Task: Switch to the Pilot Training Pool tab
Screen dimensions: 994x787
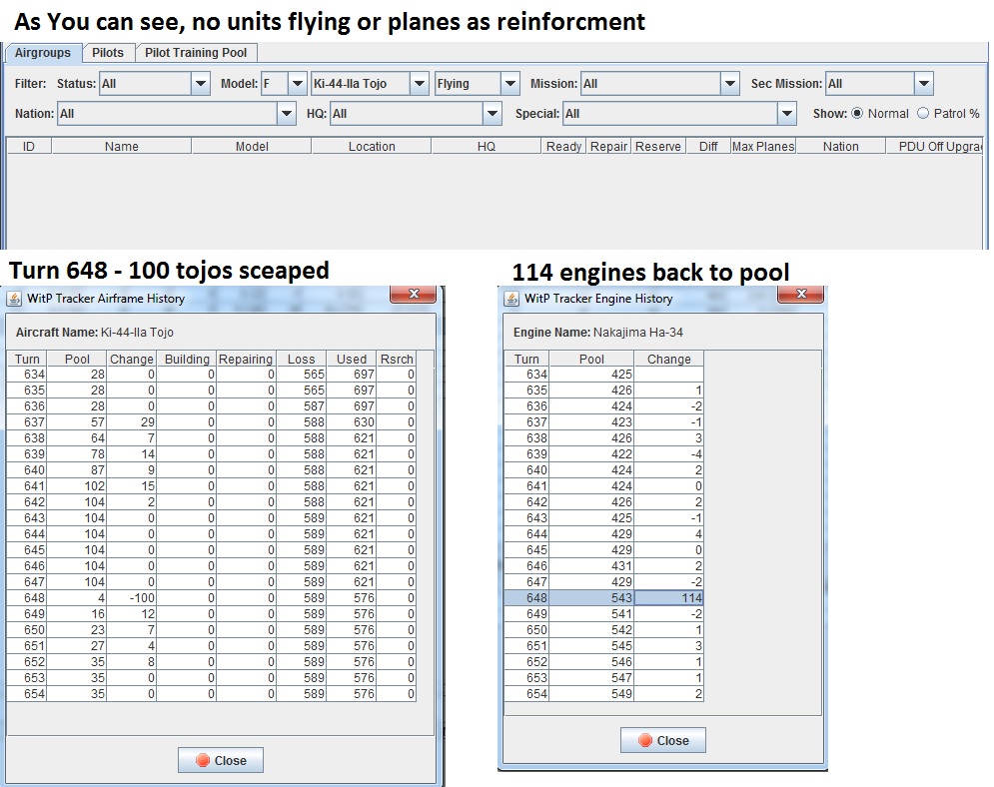Action: [x=196, y=53]
